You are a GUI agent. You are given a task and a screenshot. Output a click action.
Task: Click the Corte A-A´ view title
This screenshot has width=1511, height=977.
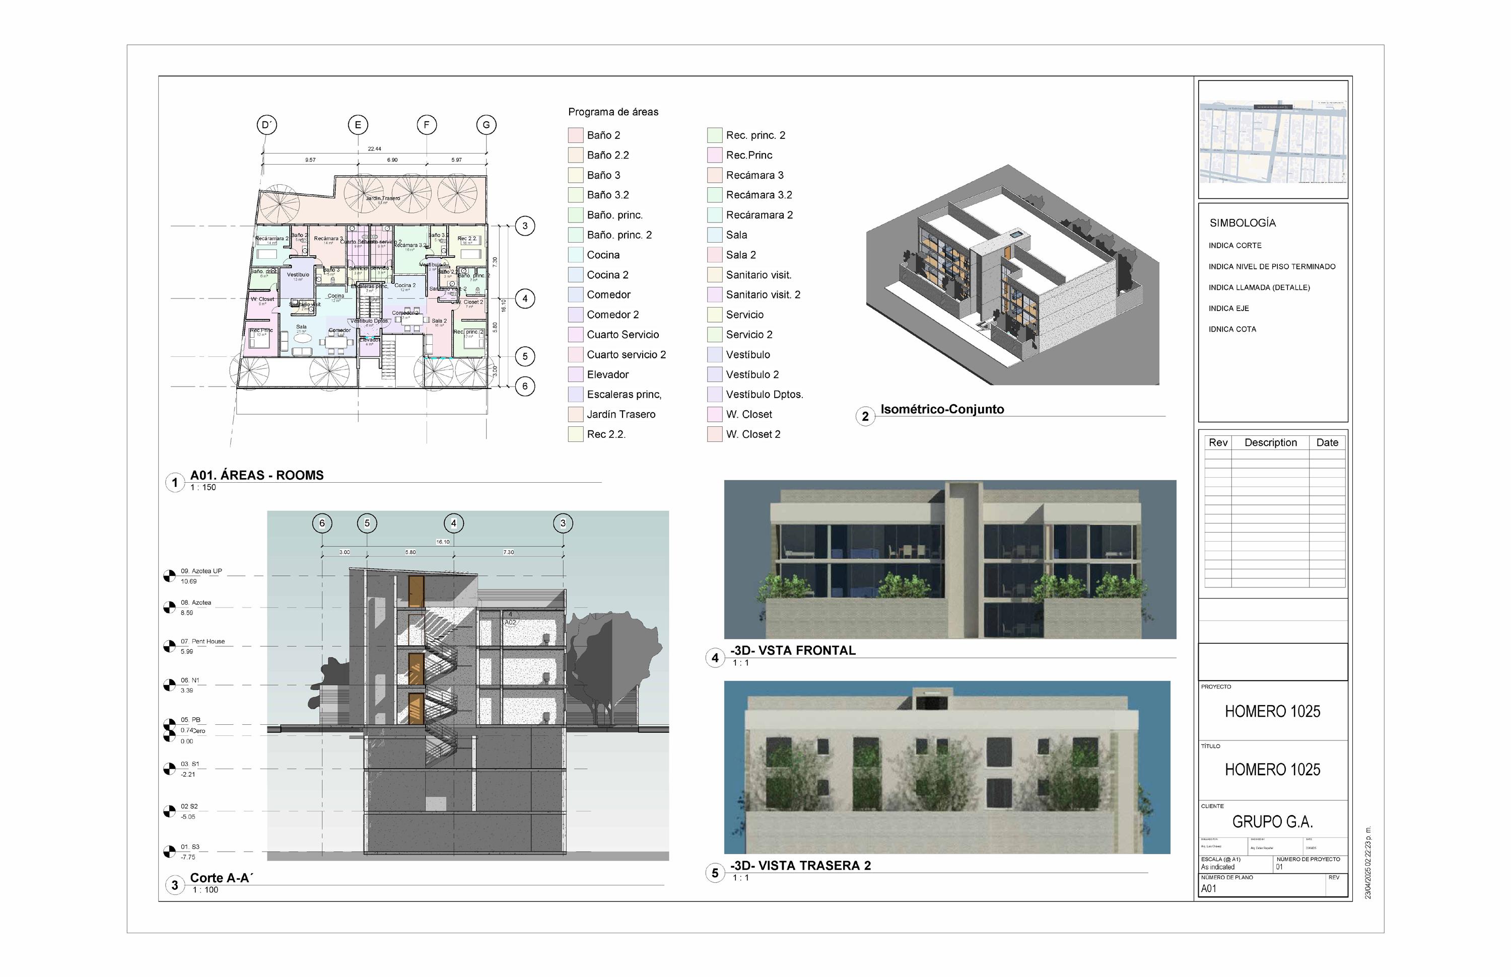(221, 878)
